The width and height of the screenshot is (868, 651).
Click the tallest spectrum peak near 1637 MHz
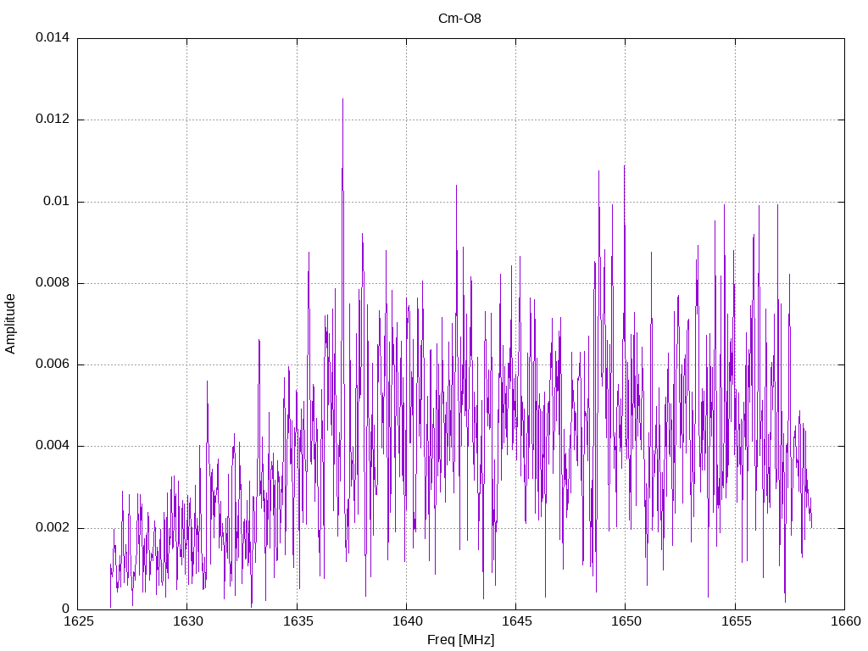pyautogui.click(x=342, y=100)
